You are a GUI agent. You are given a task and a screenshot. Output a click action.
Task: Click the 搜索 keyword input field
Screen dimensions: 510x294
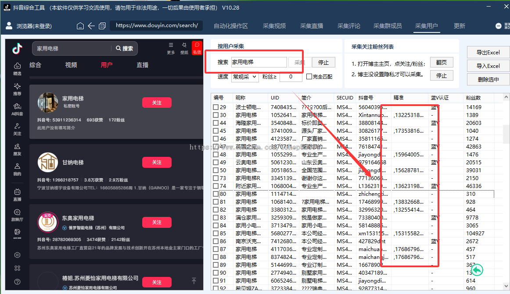click(259, 62)
